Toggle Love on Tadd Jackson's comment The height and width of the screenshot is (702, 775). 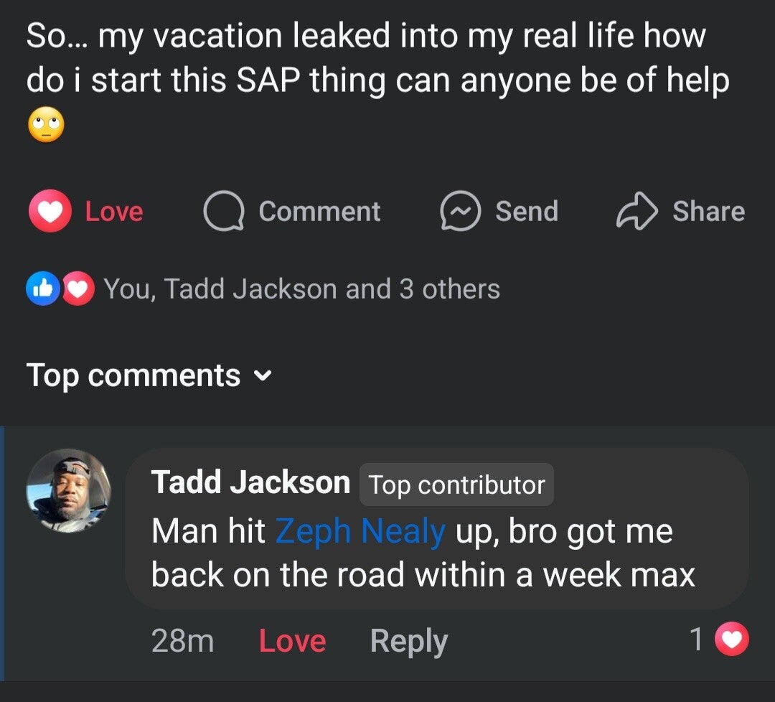pos(292,641)
